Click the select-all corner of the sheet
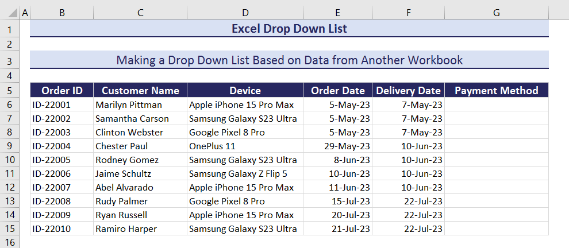569x248 pixels. (x=10, y=12)
